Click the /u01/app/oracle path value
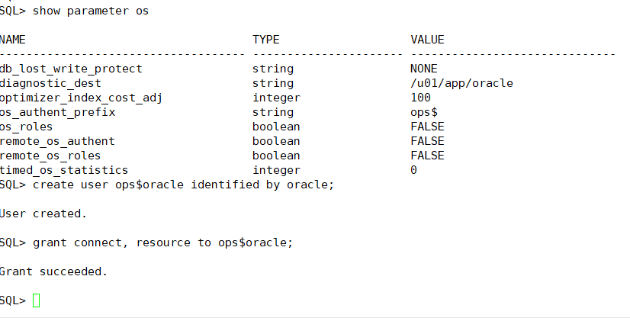This screenshot has height=318, width=630. click(461, 83)
